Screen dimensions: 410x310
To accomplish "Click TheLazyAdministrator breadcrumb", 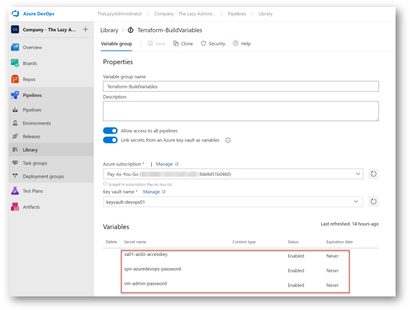I will click(119, 14).
